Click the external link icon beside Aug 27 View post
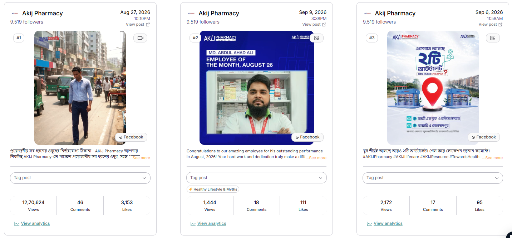Screen dimensions: 512x238 coord(148,25)
